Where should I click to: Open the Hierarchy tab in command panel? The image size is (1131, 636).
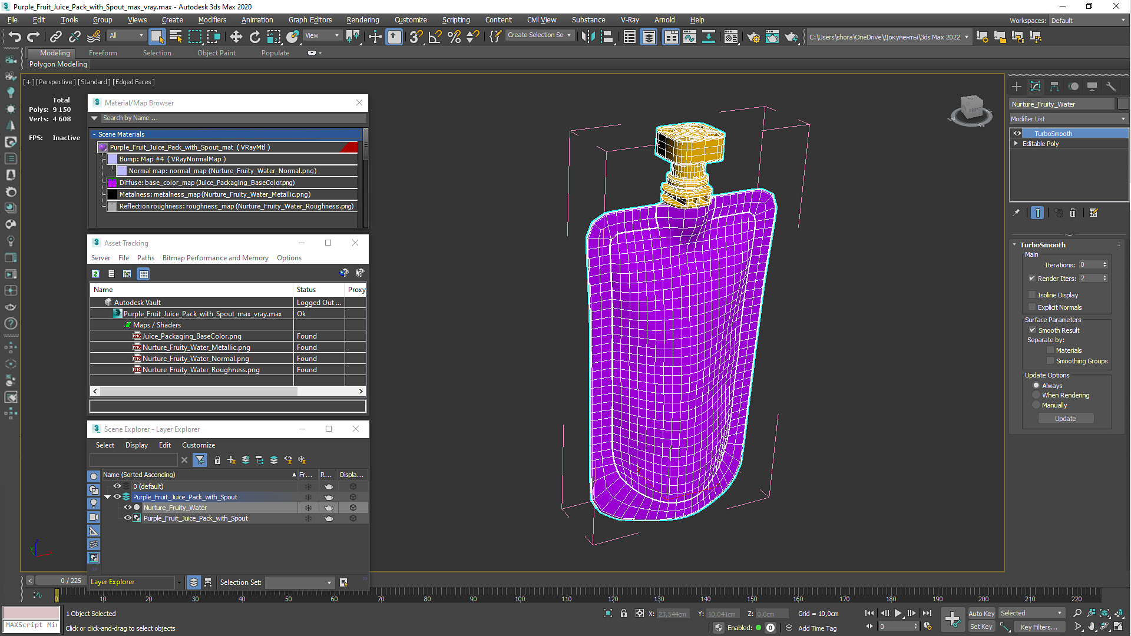coord(1054,87)
